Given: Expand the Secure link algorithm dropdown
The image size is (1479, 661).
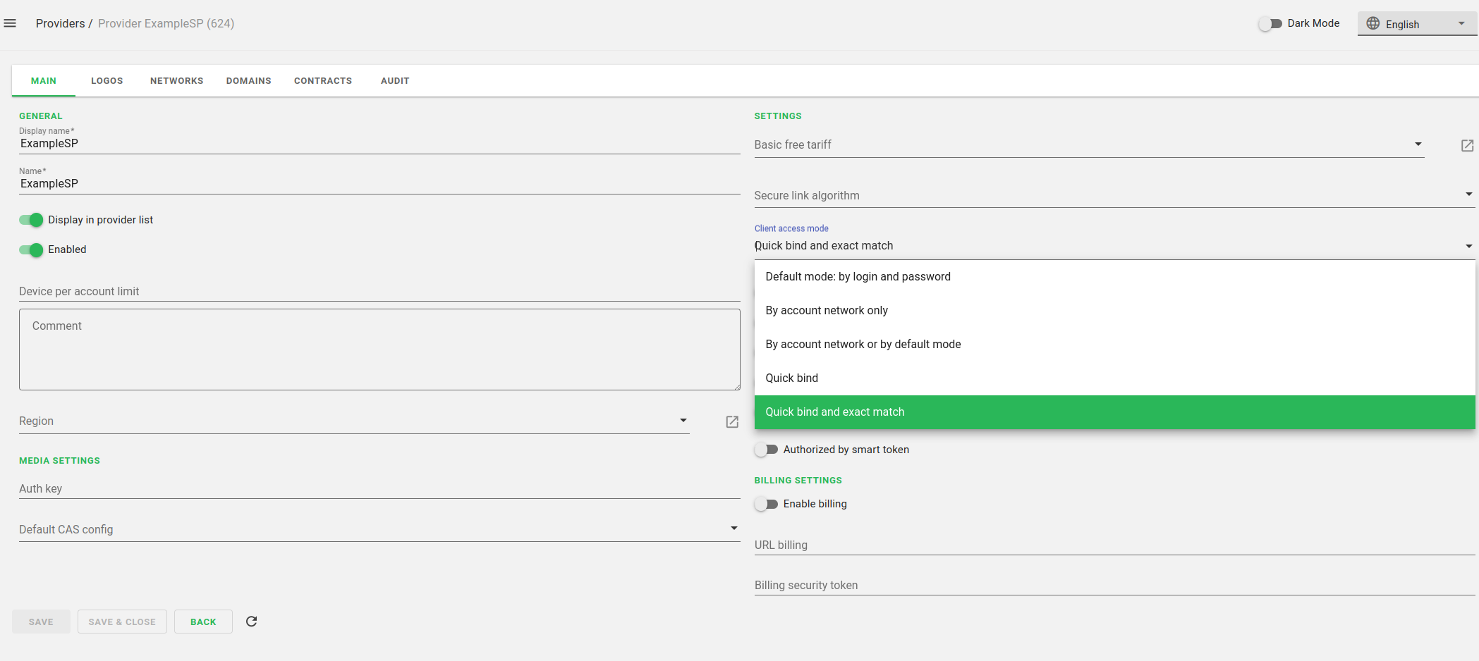Looking at the screenshot, I should (x=1468, y=194).
